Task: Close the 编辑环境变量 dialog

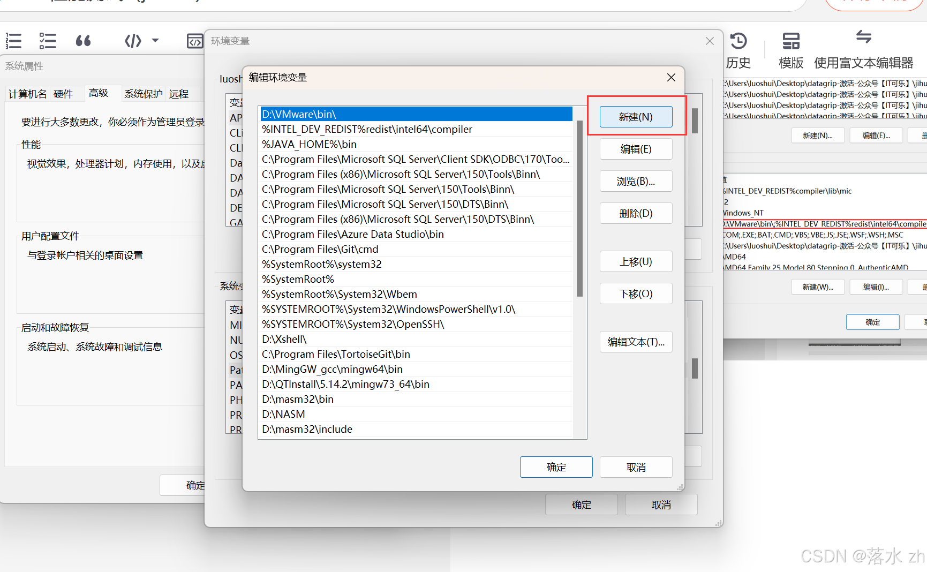Action: 671,78
